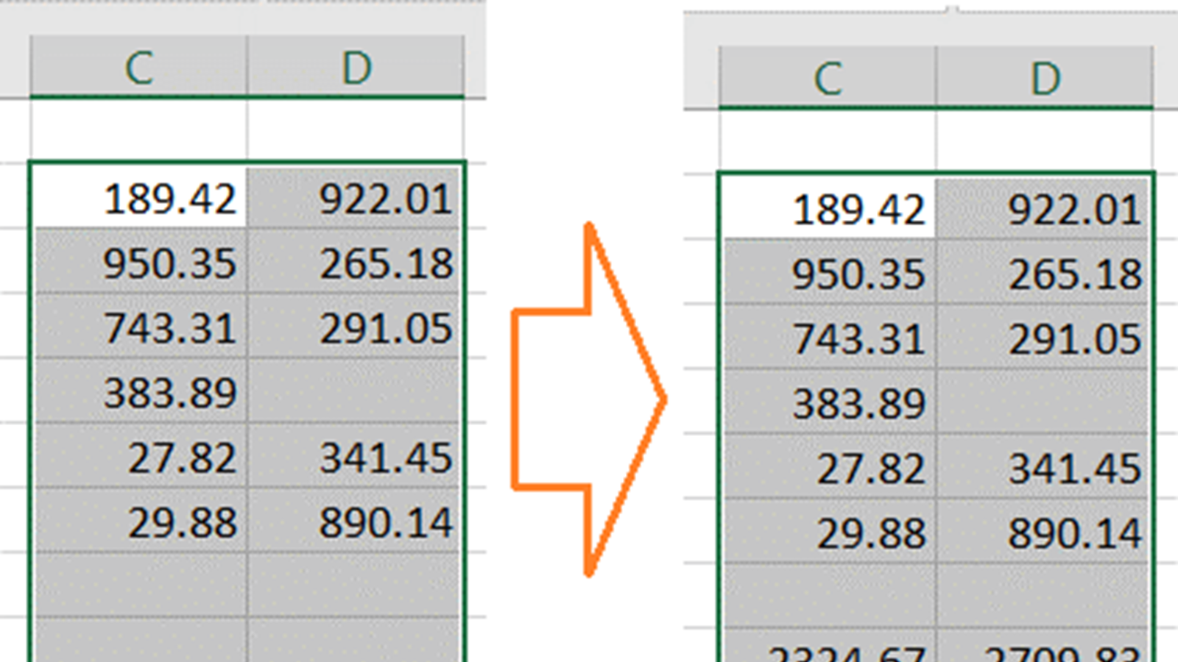This screenshot has width=1178, height=662.
Task: Click cell 27.82 in right spreadsheet
Action: coord(828,468)
